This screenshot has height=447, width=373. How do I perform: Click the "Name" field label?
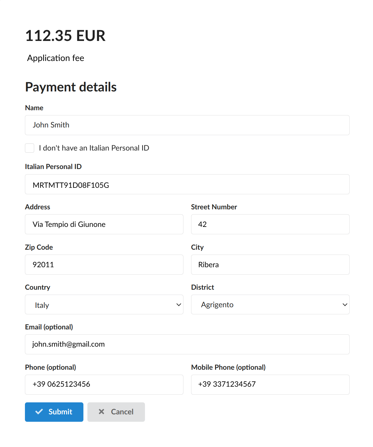coord(34,108)
